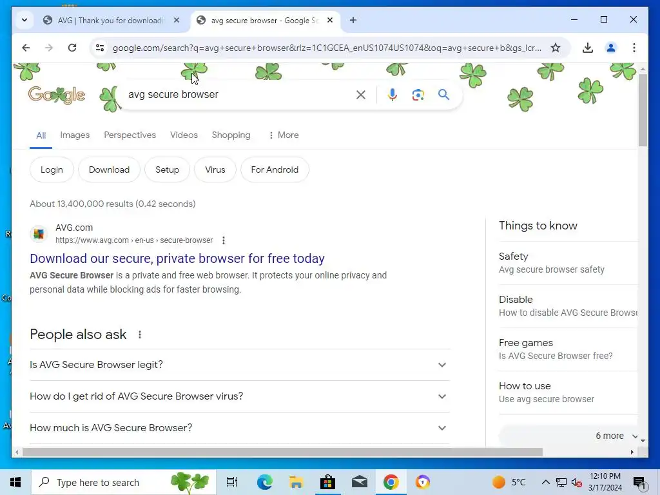Go back to the previous page
Viewport: 660px width, 495px height.
pyautogui.click(x=26, y=48)
